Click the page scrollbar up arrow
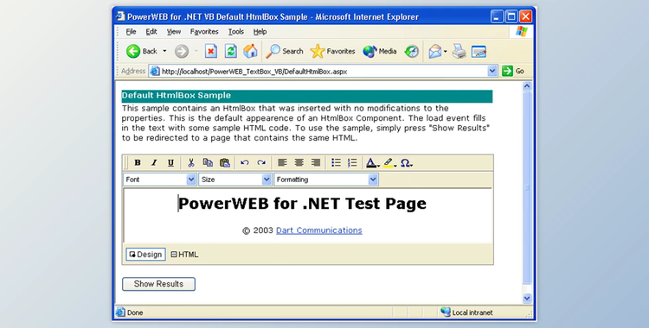 coord(527,86)
